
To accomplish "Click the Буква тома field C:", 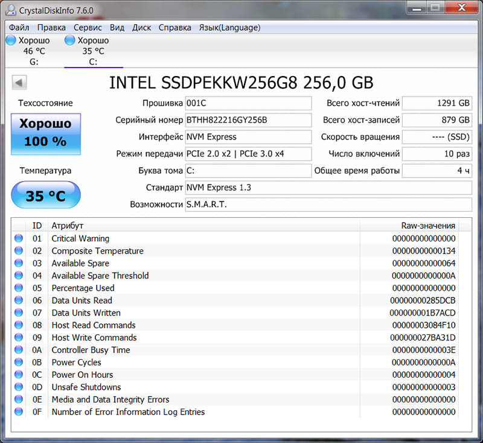I will (248, 171).
